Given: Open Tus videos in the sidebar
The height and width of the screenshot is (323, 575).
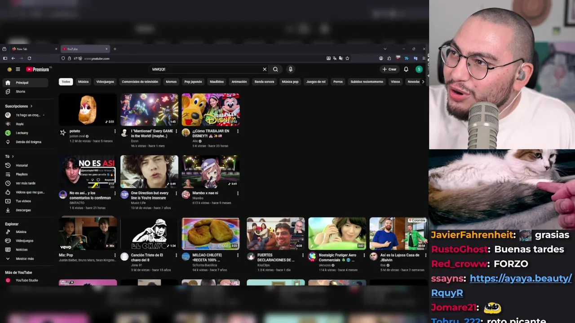Looking at the screenshot, I should [x=25, y=201].
